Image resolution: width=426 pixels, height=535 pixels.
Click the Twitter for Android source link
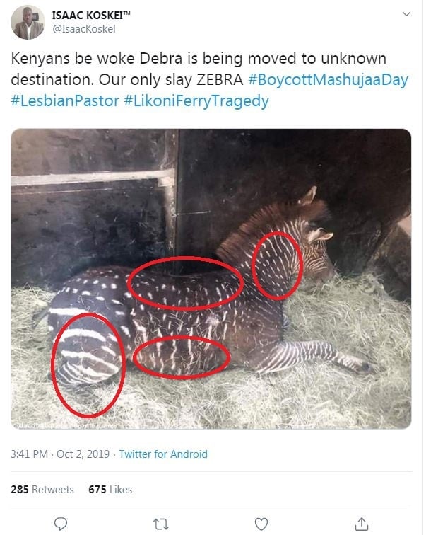[x=163, y=454]
